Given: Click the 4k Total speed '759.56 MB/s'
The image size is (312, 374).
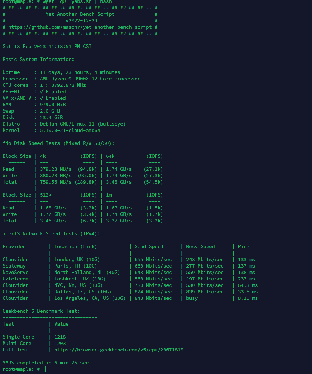Looking at the screenshot, I should pyautogui.click(x=56, y=182).
